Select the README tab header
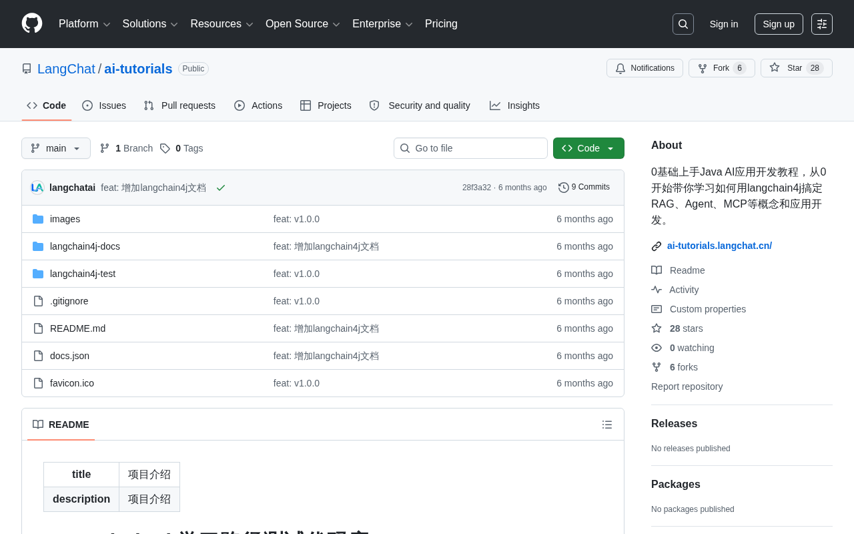 (61, 425)
